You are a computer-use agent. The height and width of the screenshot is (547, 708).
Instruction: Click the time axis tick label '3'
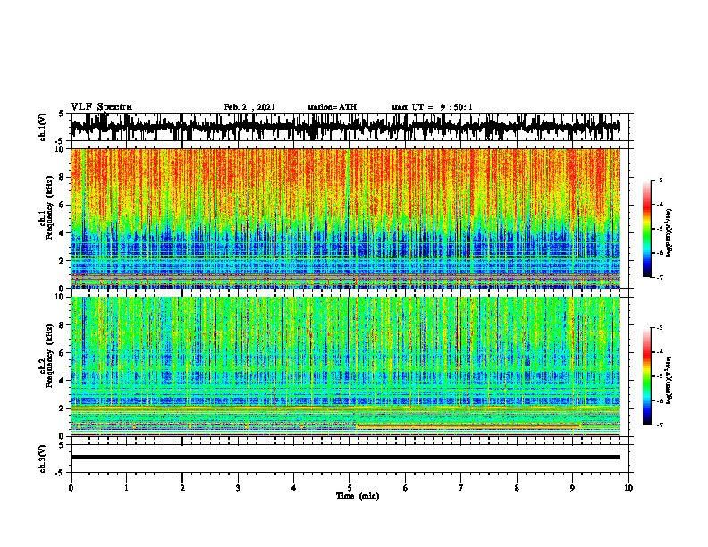(238, 488)
